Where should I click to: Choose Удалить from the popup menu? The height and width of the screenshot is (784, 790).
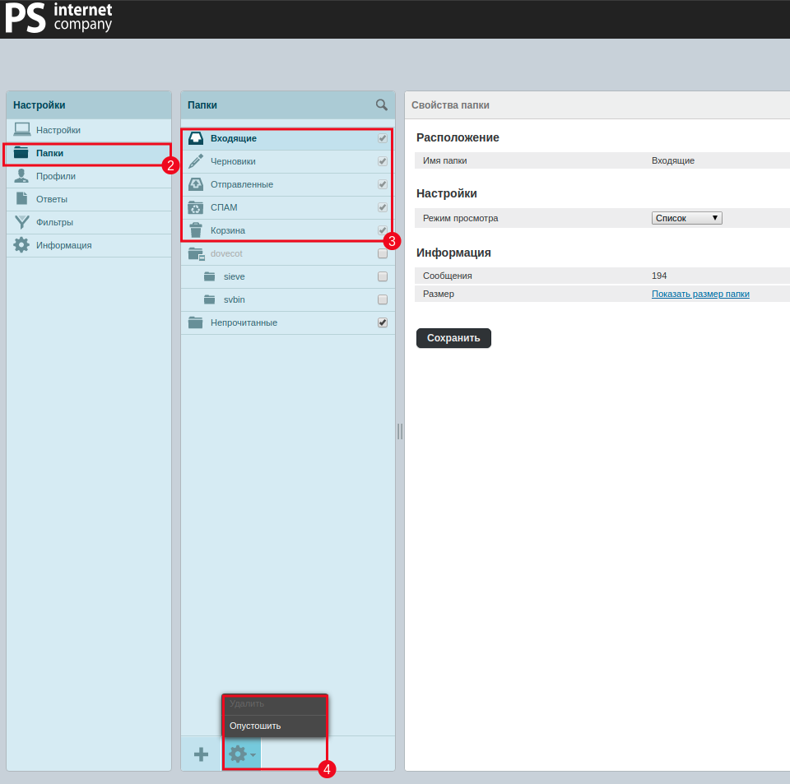coord(274,704)
